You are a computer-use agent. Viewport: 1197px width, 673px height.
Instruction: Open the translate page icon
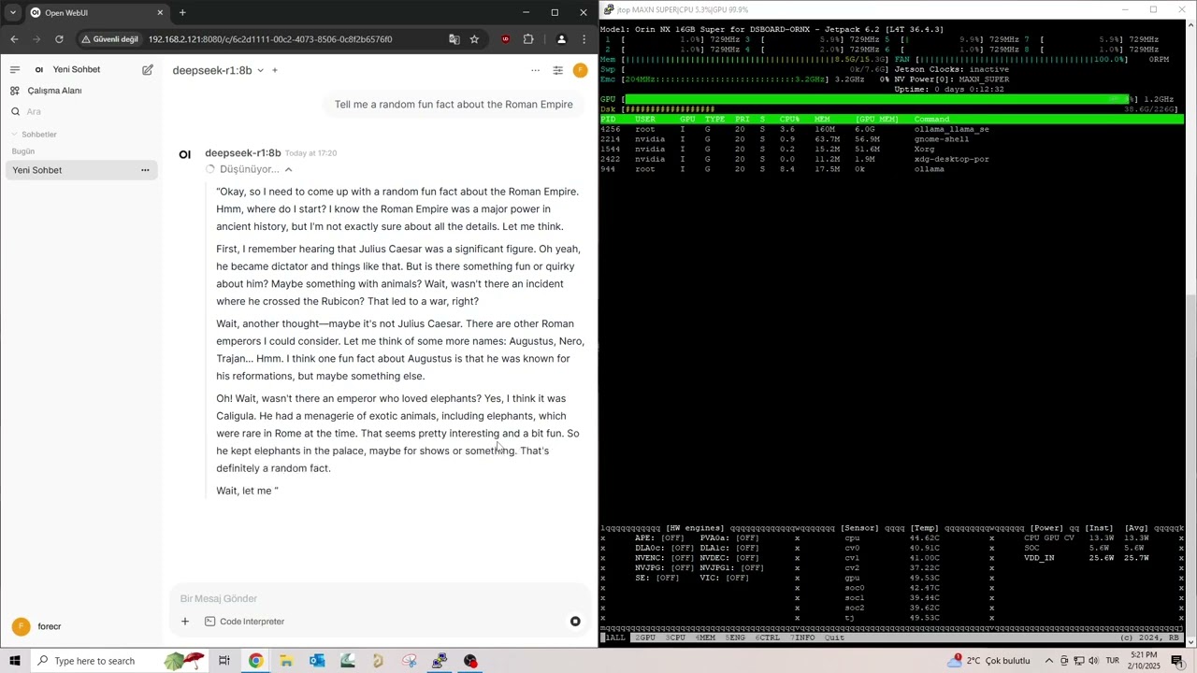(454, 39)
